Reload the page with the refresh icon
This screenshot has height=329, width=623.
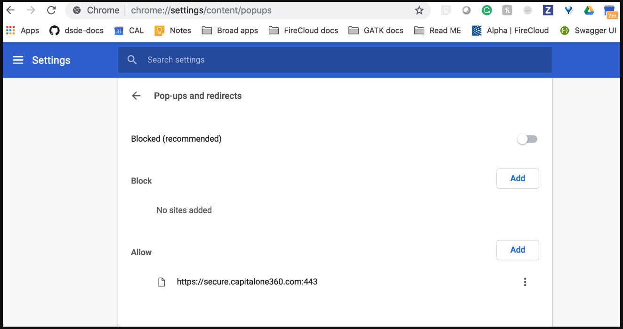point(52,10)
